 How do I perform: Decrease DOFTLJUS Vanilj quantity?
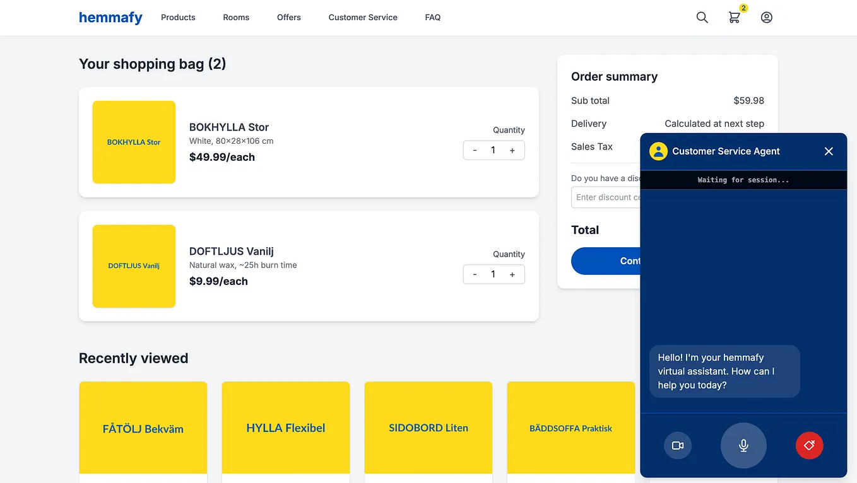pos(475,274)
